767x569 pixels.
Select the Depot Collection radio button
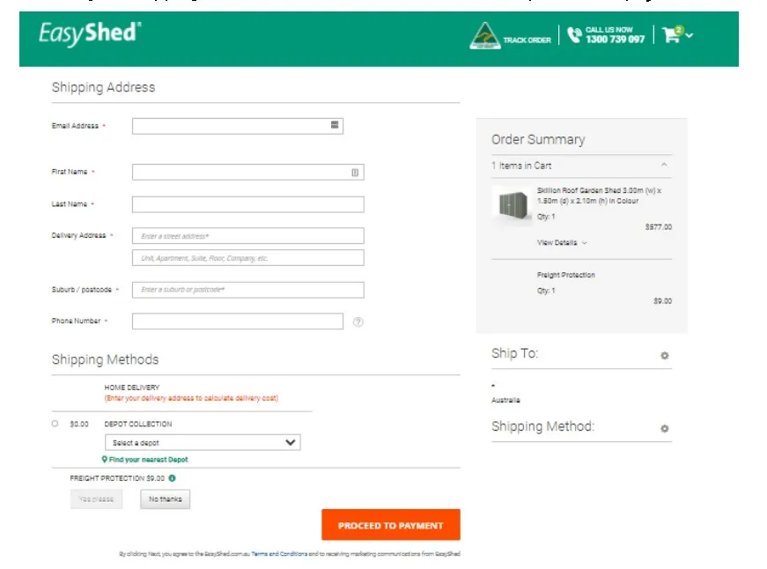[x=55, y=424]
